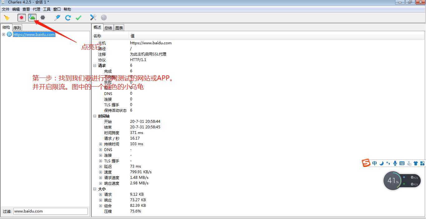Viewport: 426px width, 219px height.
Task: Select the 为此主机启用SSL代理 note value
Action: [148, 54]
